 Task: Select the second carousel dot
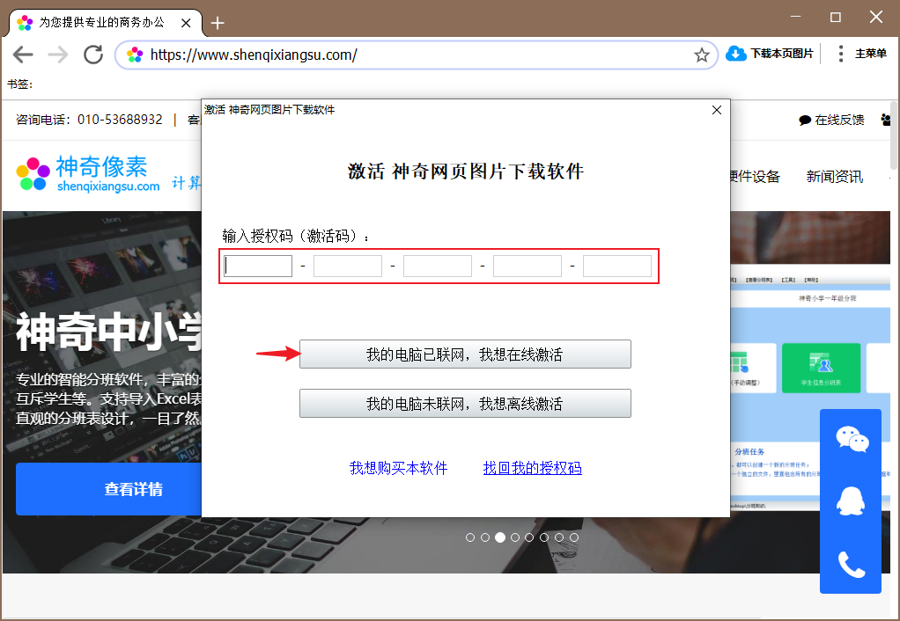[x=485, y=537]
